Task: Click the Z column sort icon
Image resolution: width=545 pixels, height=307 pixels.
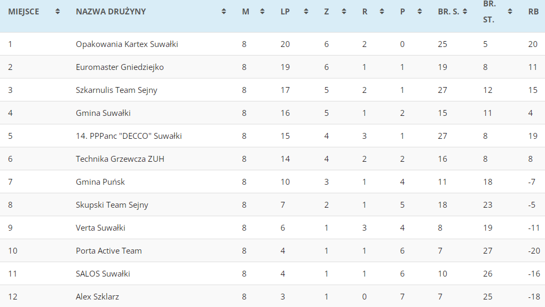Action: point(344,12)
